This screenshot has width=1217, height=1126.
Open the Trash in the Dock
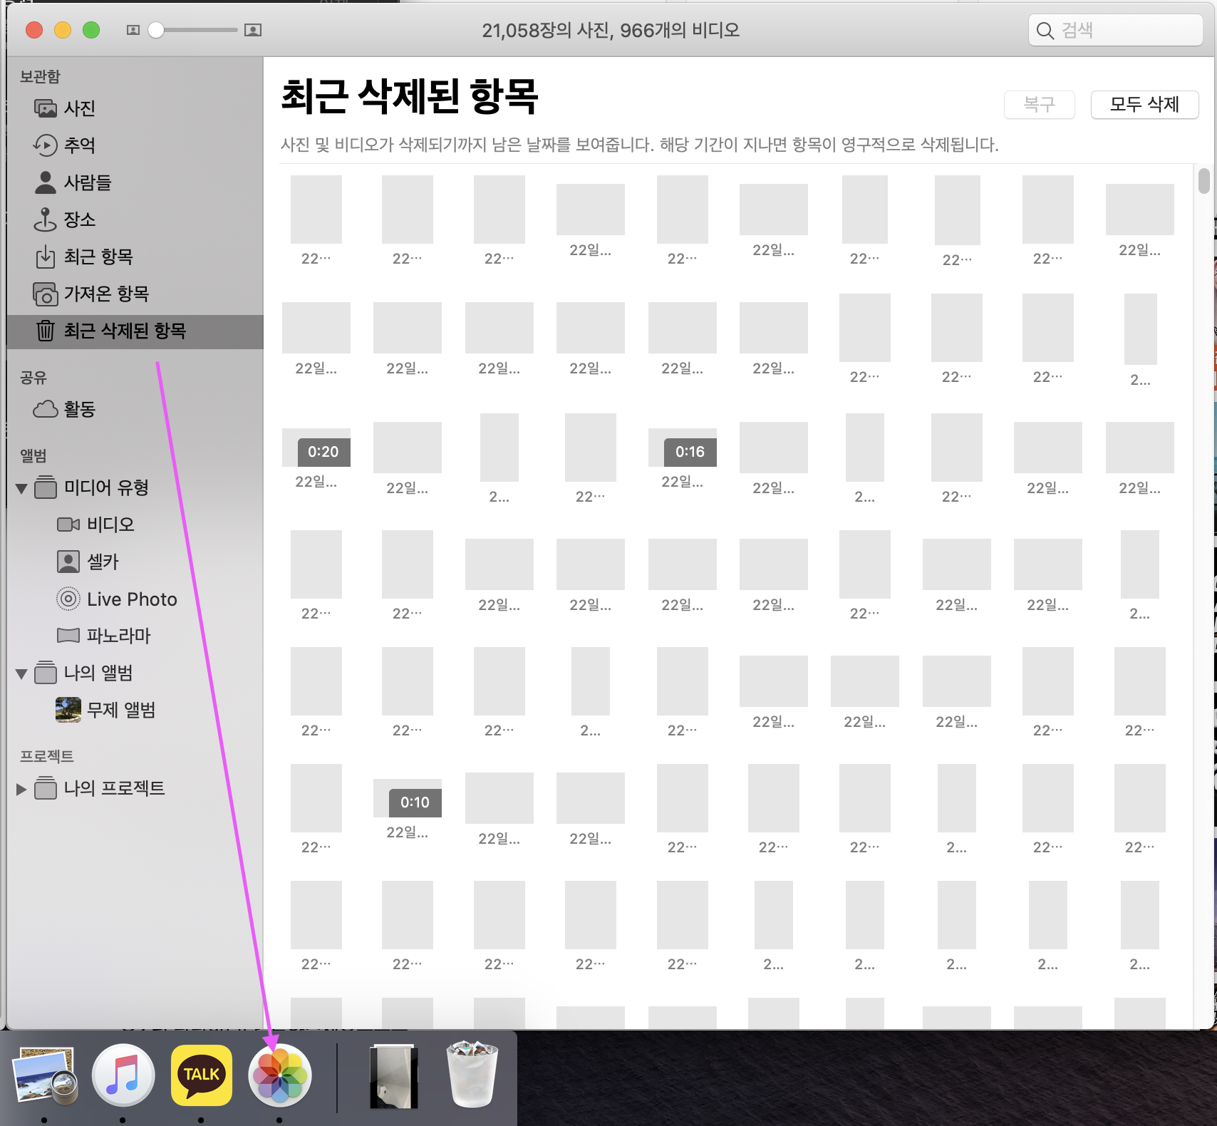tap(472, 1075)
